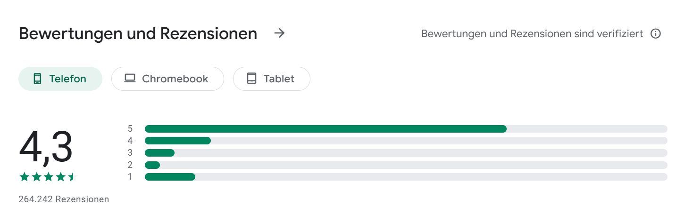The image size is (685, 222).
Task: Click the green star rating row
Action: pyautogui.click(x=47, y=177)
